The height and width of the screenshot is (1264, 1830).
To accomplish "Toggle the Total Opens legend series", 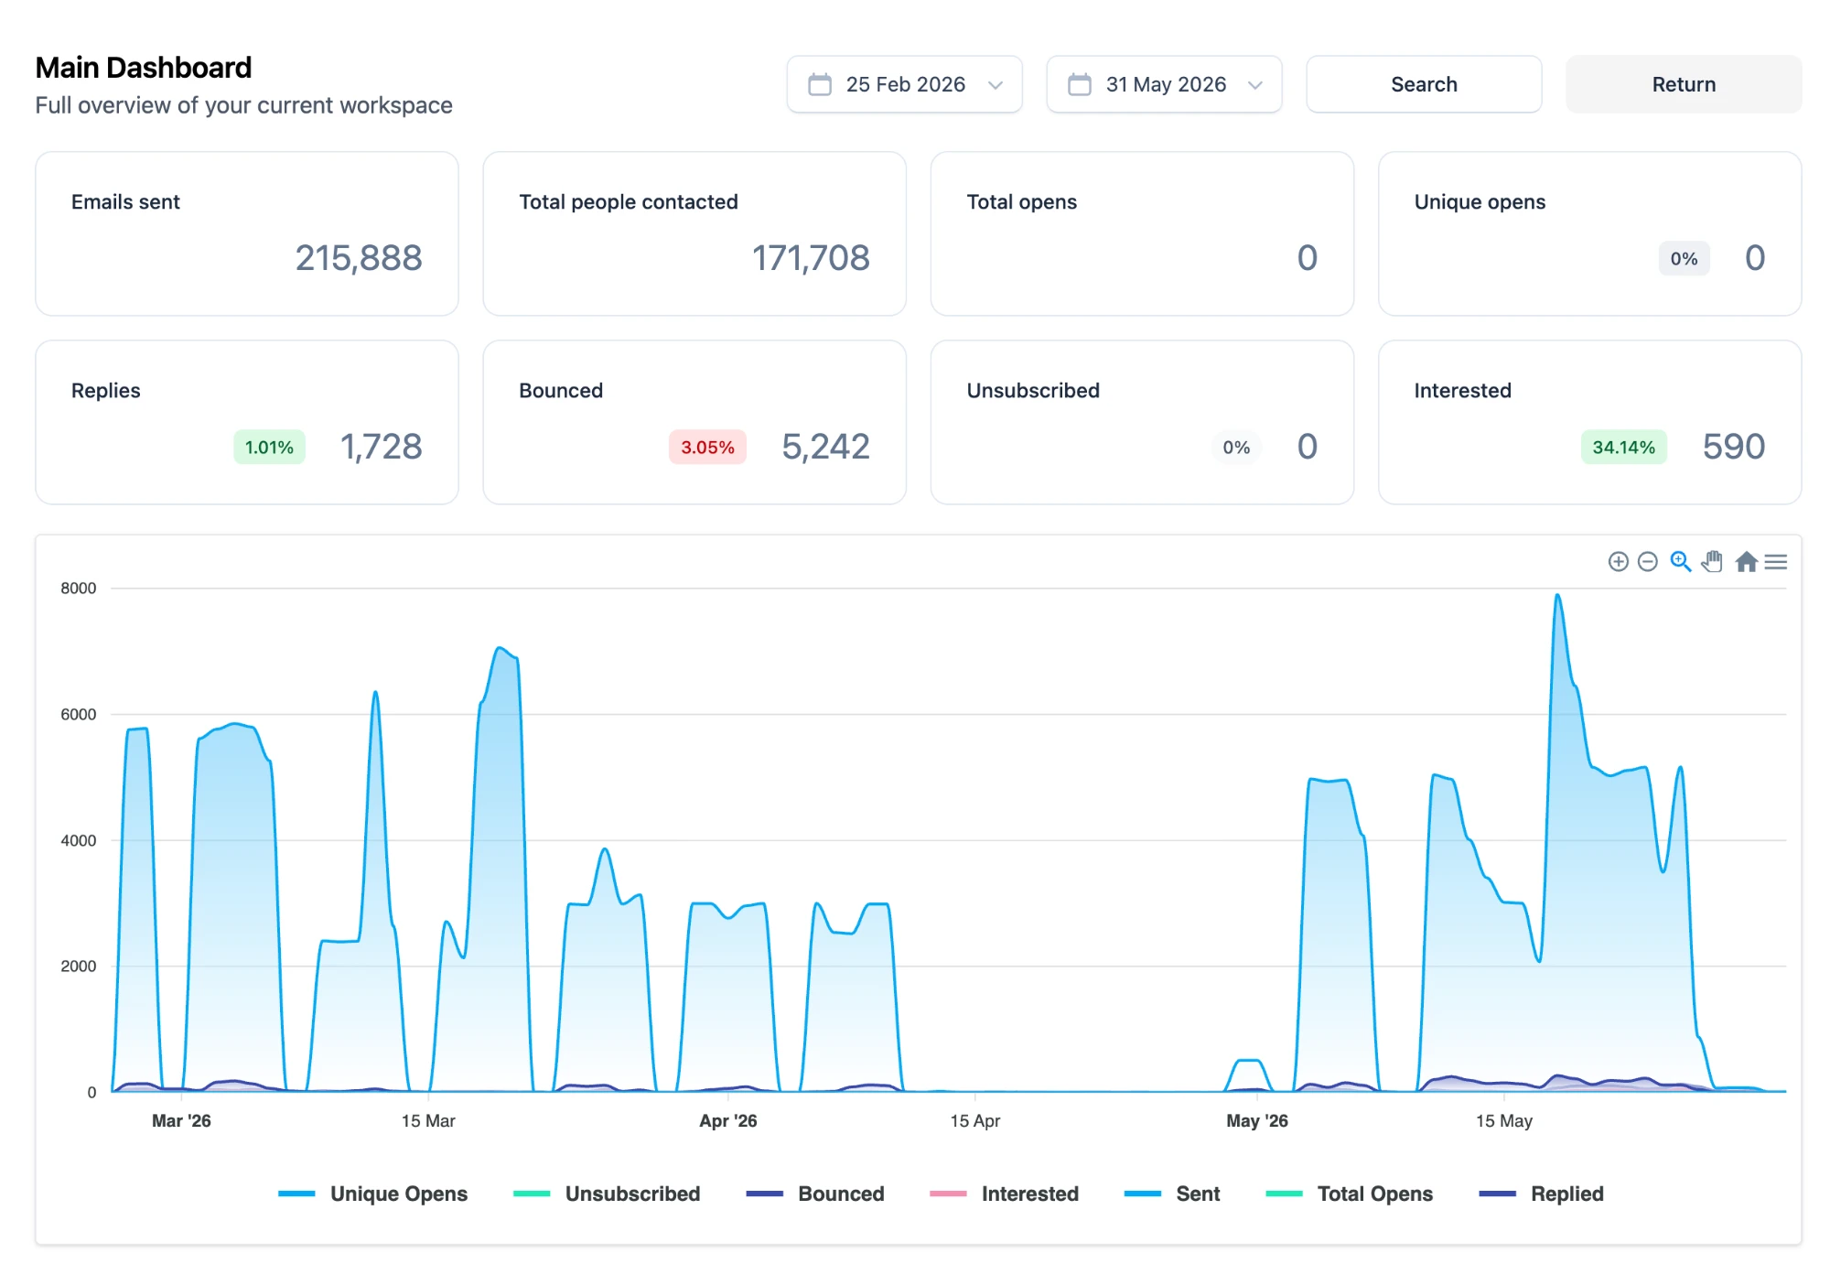I will pos(1350,1194).
